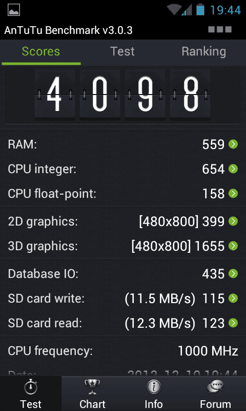Expand RAM score details arrow
The image size is (246, 411).
pos(233,144)
